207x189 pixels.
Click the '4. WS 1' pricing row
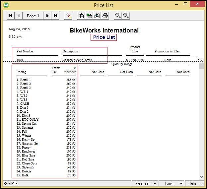point(46,92)
